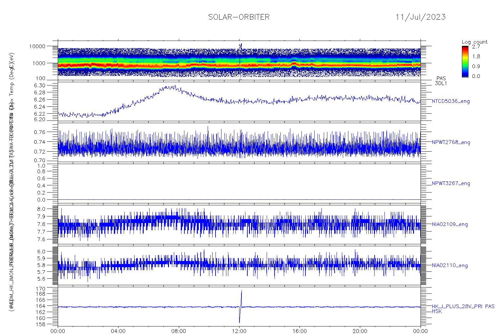Screen dimensions: 496x334
Task: Click the 0.0 colorbar minimum value
Action: [476, 76]
